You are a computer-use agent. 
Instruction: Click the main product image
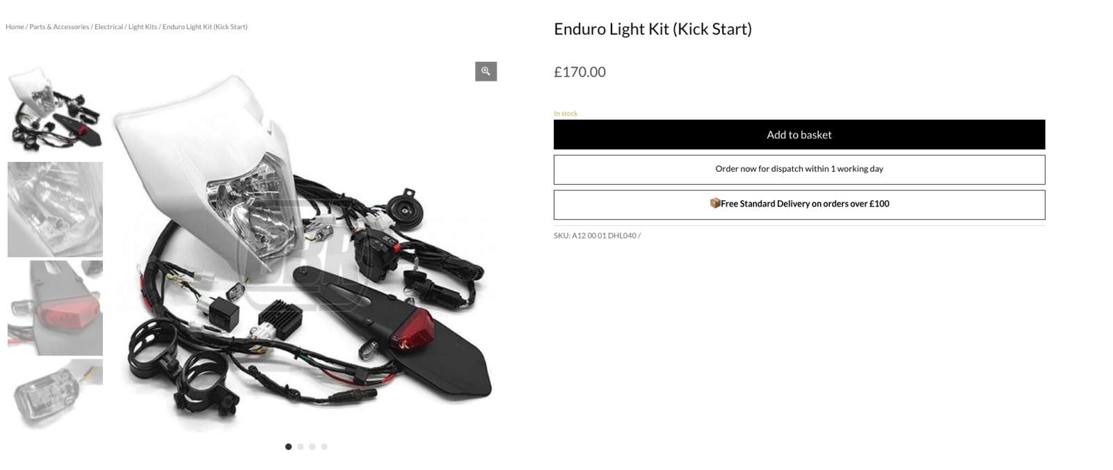tap(304, 247)
